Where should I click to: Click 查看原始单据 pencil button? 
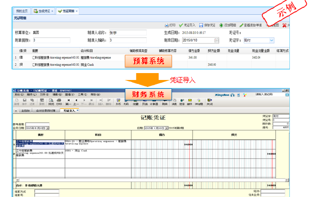point(250,25)
